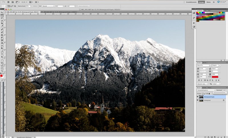The image size is (228, 138).
Task: Switch to the Kanäle tab
Action: (204, 88)
